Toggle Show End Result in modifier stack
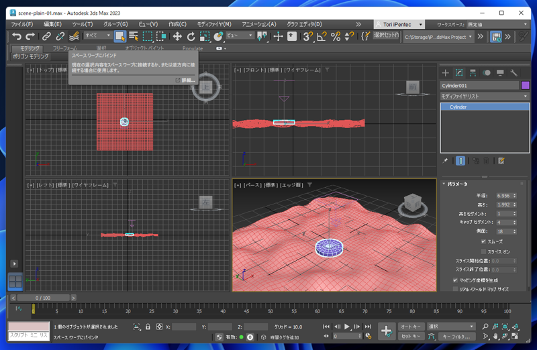 coord(460,161)
